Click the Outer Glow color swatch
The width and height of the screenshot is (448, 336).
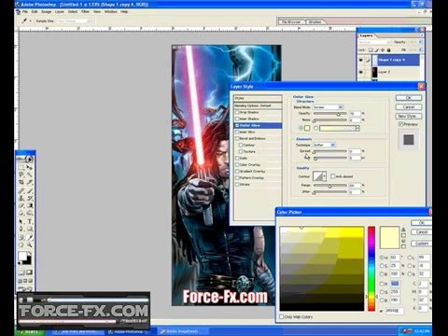(307, 128)
